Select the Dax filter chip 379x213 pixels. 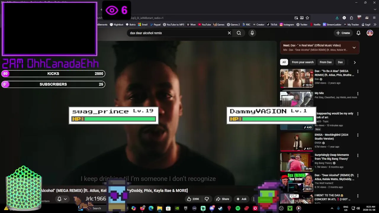tap(340, 62)
